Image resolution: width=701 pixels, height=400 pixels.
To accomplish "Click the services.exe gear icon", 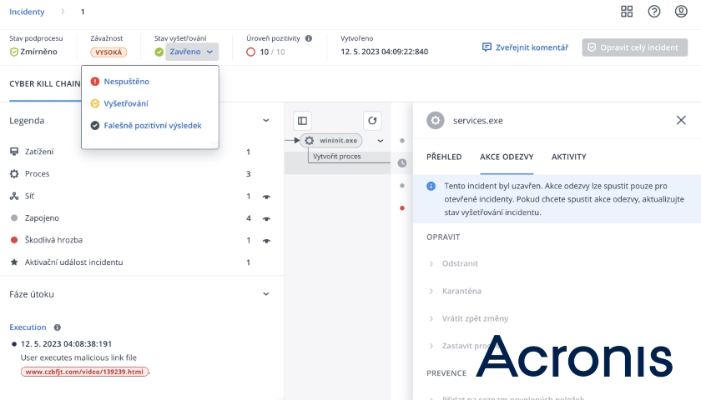I will 436,121.
